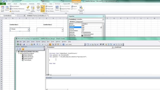This screenshot has width=160, height=90.
Task: Toggle Use Relative References
Action: [17, 9]
